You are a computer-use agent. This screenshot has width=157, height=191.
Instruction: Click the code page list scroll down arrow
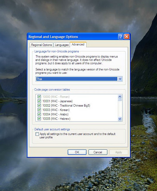[x=120, y=119]
